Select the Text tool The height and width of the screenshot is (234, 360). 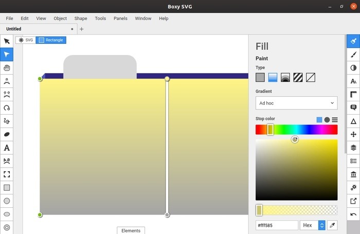coord(7,148)
